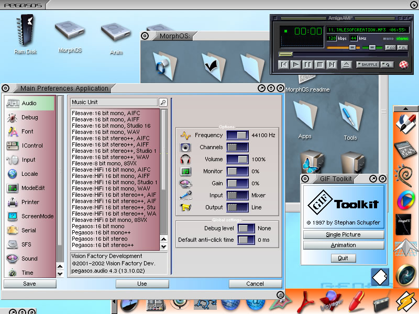Viewport: 419px width, 314px height.
Task: Select 'Filesave:HiFi 16 bit mono, WAV' mode
Action: click(115, 188)
